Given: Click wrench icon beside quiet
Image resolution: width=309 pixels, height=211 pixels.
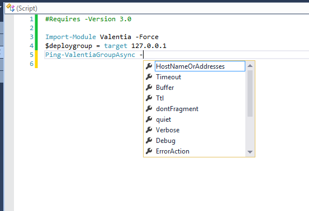Looking at the screenshot, I should click(149, 119).
